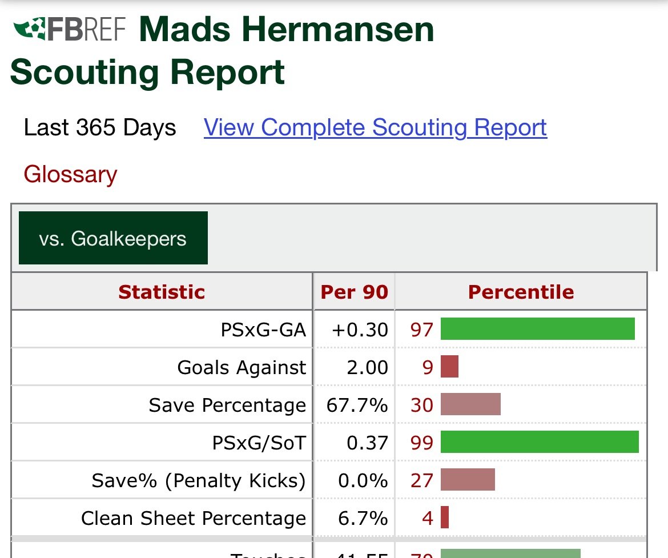Click the Save% (Penalty Kicks) label
Screen dimensions: 668x558
[199, 480]
